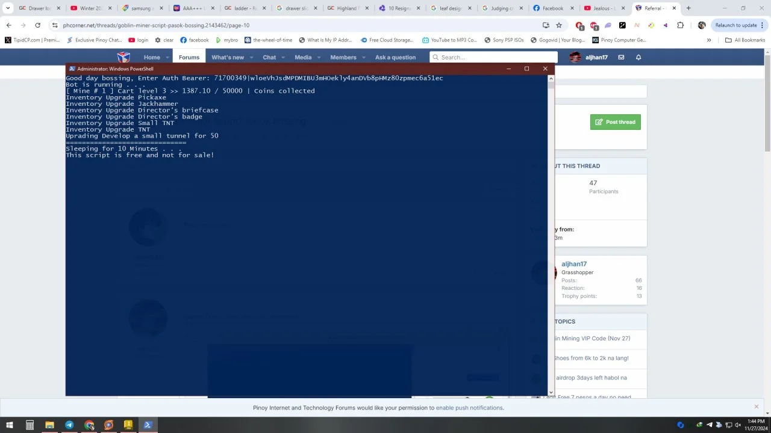Open the Chrome extensions puzzle icon
The image size is (771, 433).
(x=681, y=25)
